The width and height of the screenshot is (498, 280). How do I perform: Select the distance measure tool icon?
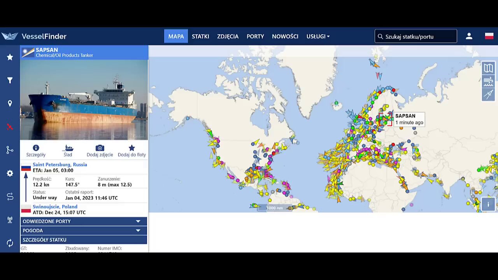pyautogui.click(x=488, y=94)
